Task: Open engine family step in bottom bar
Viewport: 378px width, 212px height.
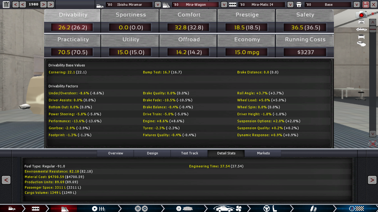Action: [35, 209]
